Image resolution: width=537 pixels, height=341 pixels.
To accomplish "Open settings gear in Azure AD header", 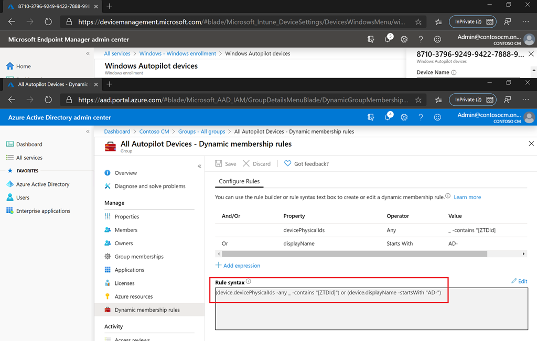I will click(404, 118).
